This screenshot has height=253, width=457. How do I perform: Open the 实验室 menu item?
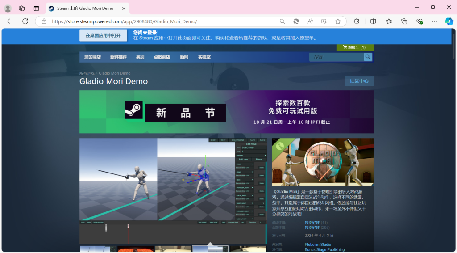(204, 57)
